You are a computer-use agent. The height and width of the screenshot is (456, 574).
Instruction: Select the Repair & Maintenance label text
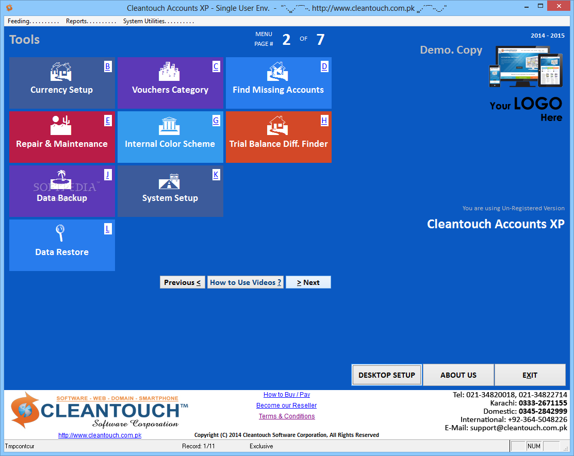coord(61,144)
